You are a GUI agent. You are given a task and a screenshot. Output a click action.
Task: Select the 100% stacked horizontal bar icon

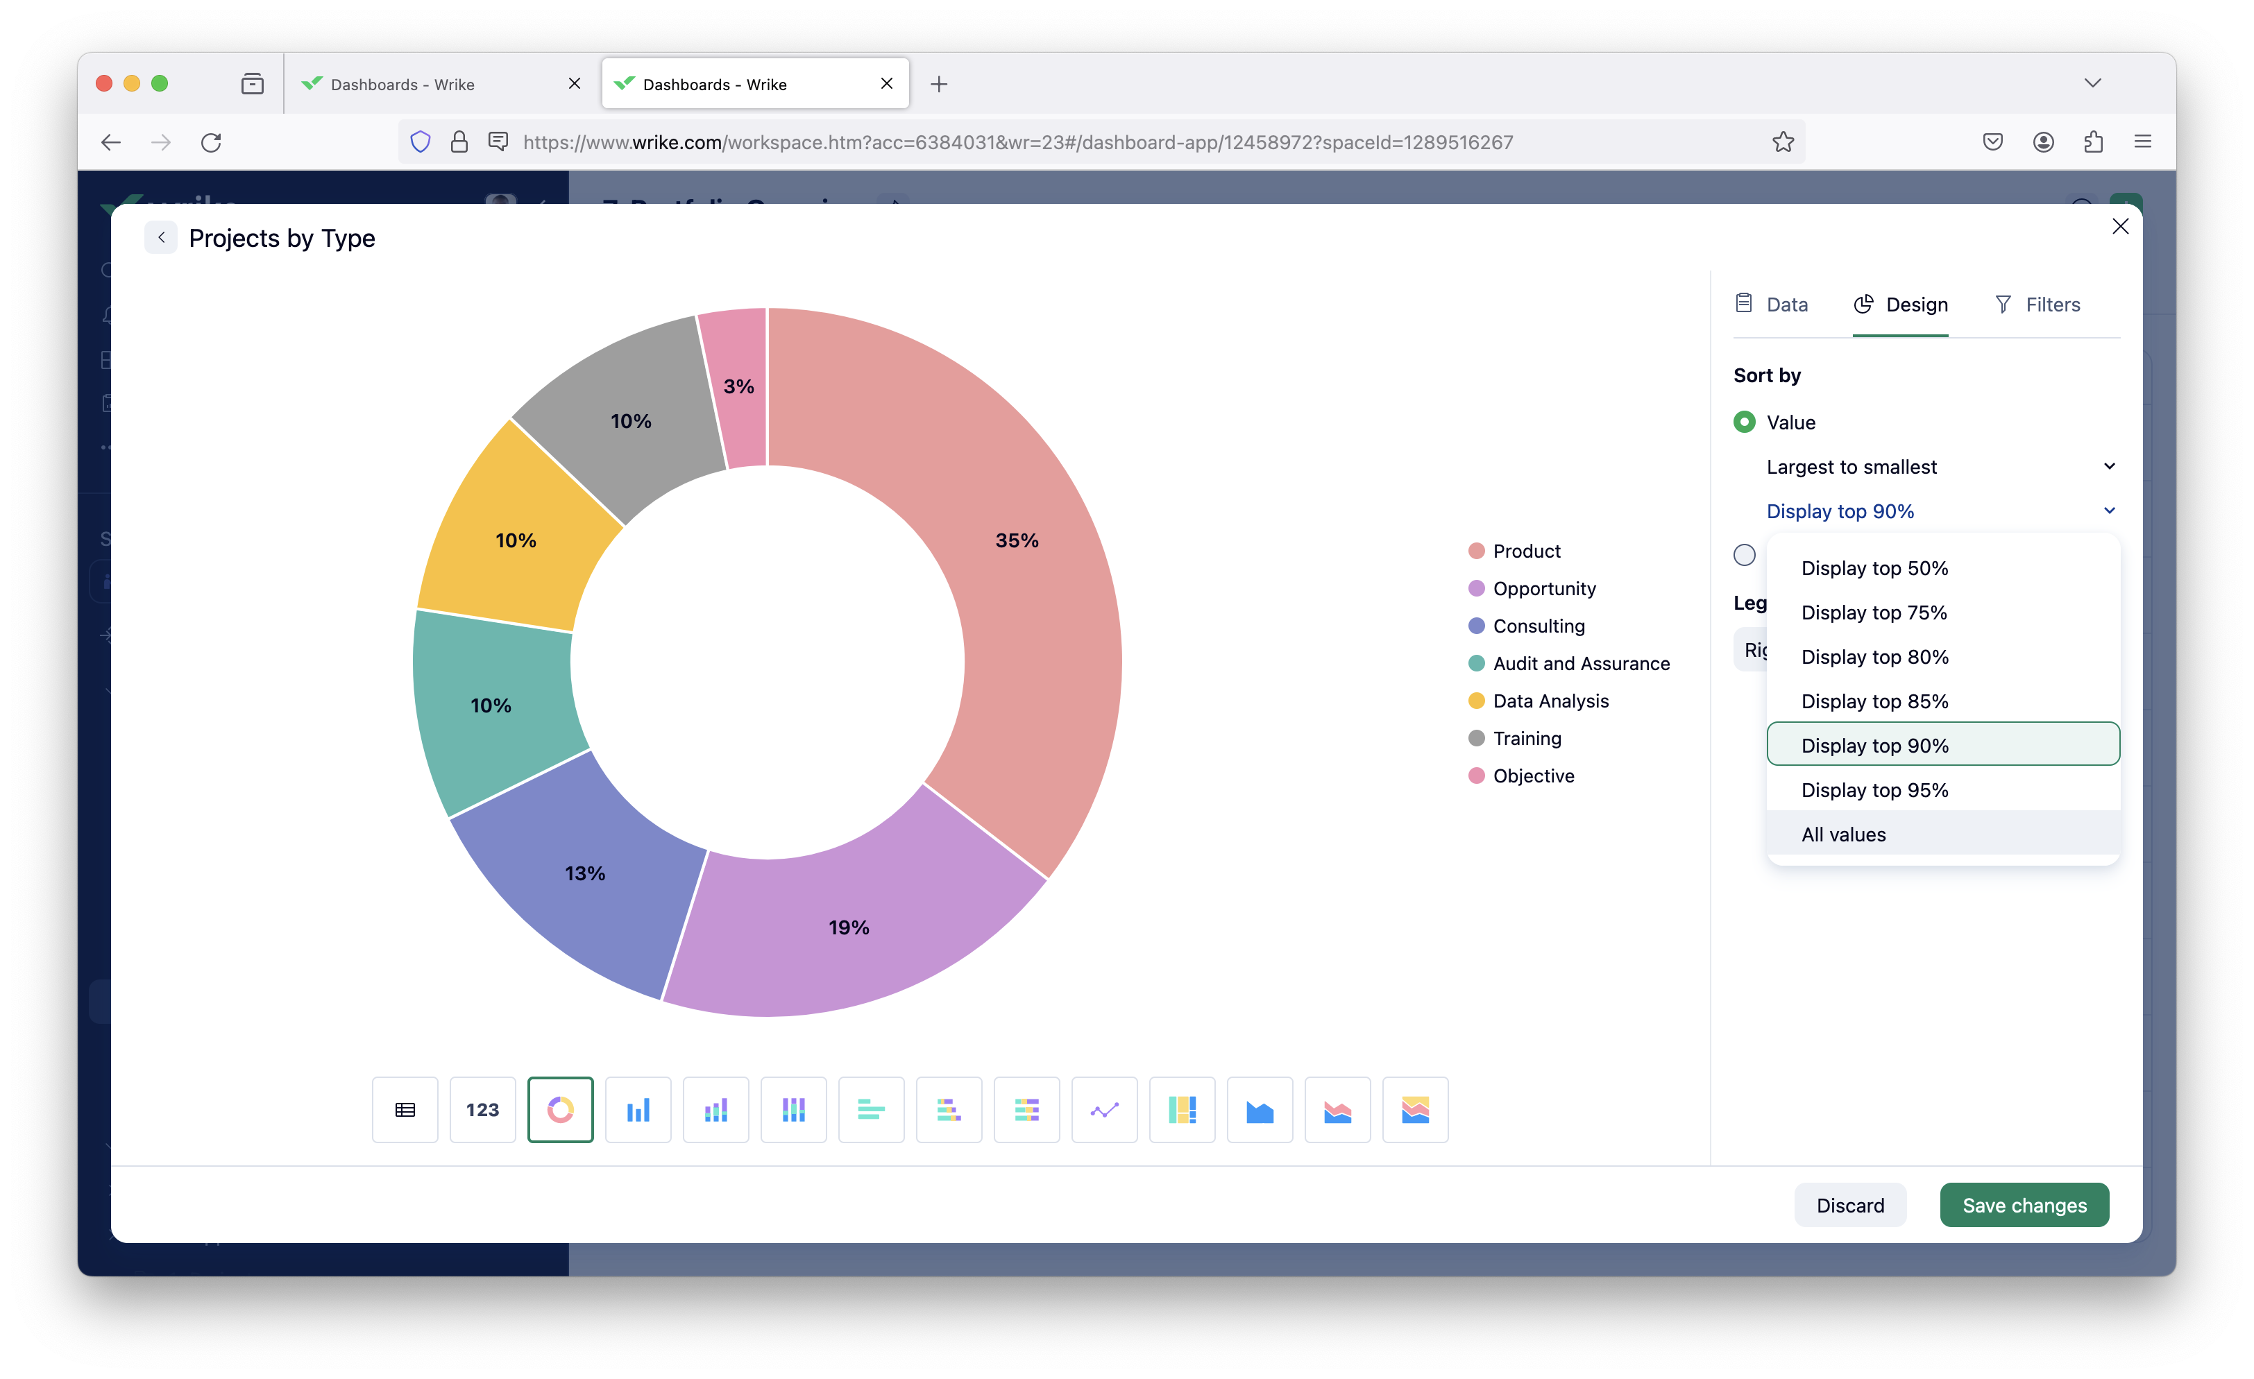point(1026,1110)
